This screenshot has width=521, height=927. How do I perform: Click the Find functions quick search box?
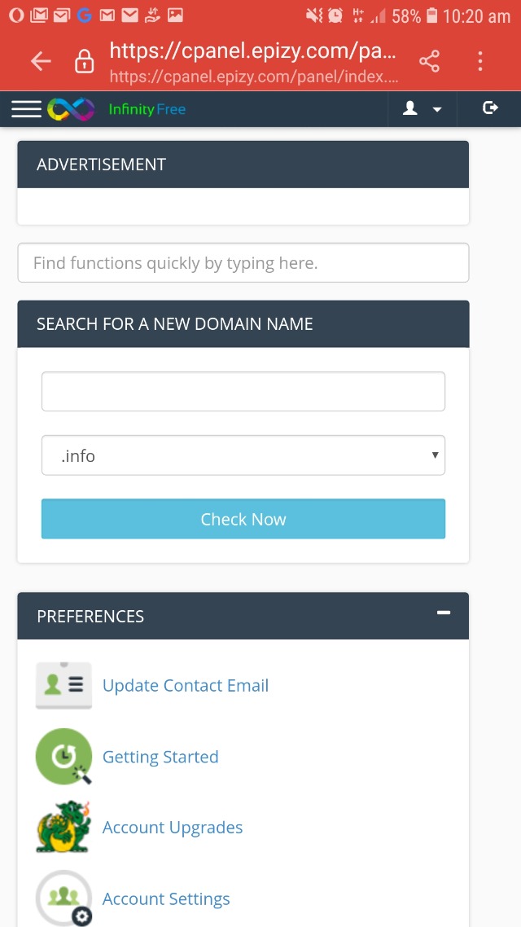click(x=243, y=263)
